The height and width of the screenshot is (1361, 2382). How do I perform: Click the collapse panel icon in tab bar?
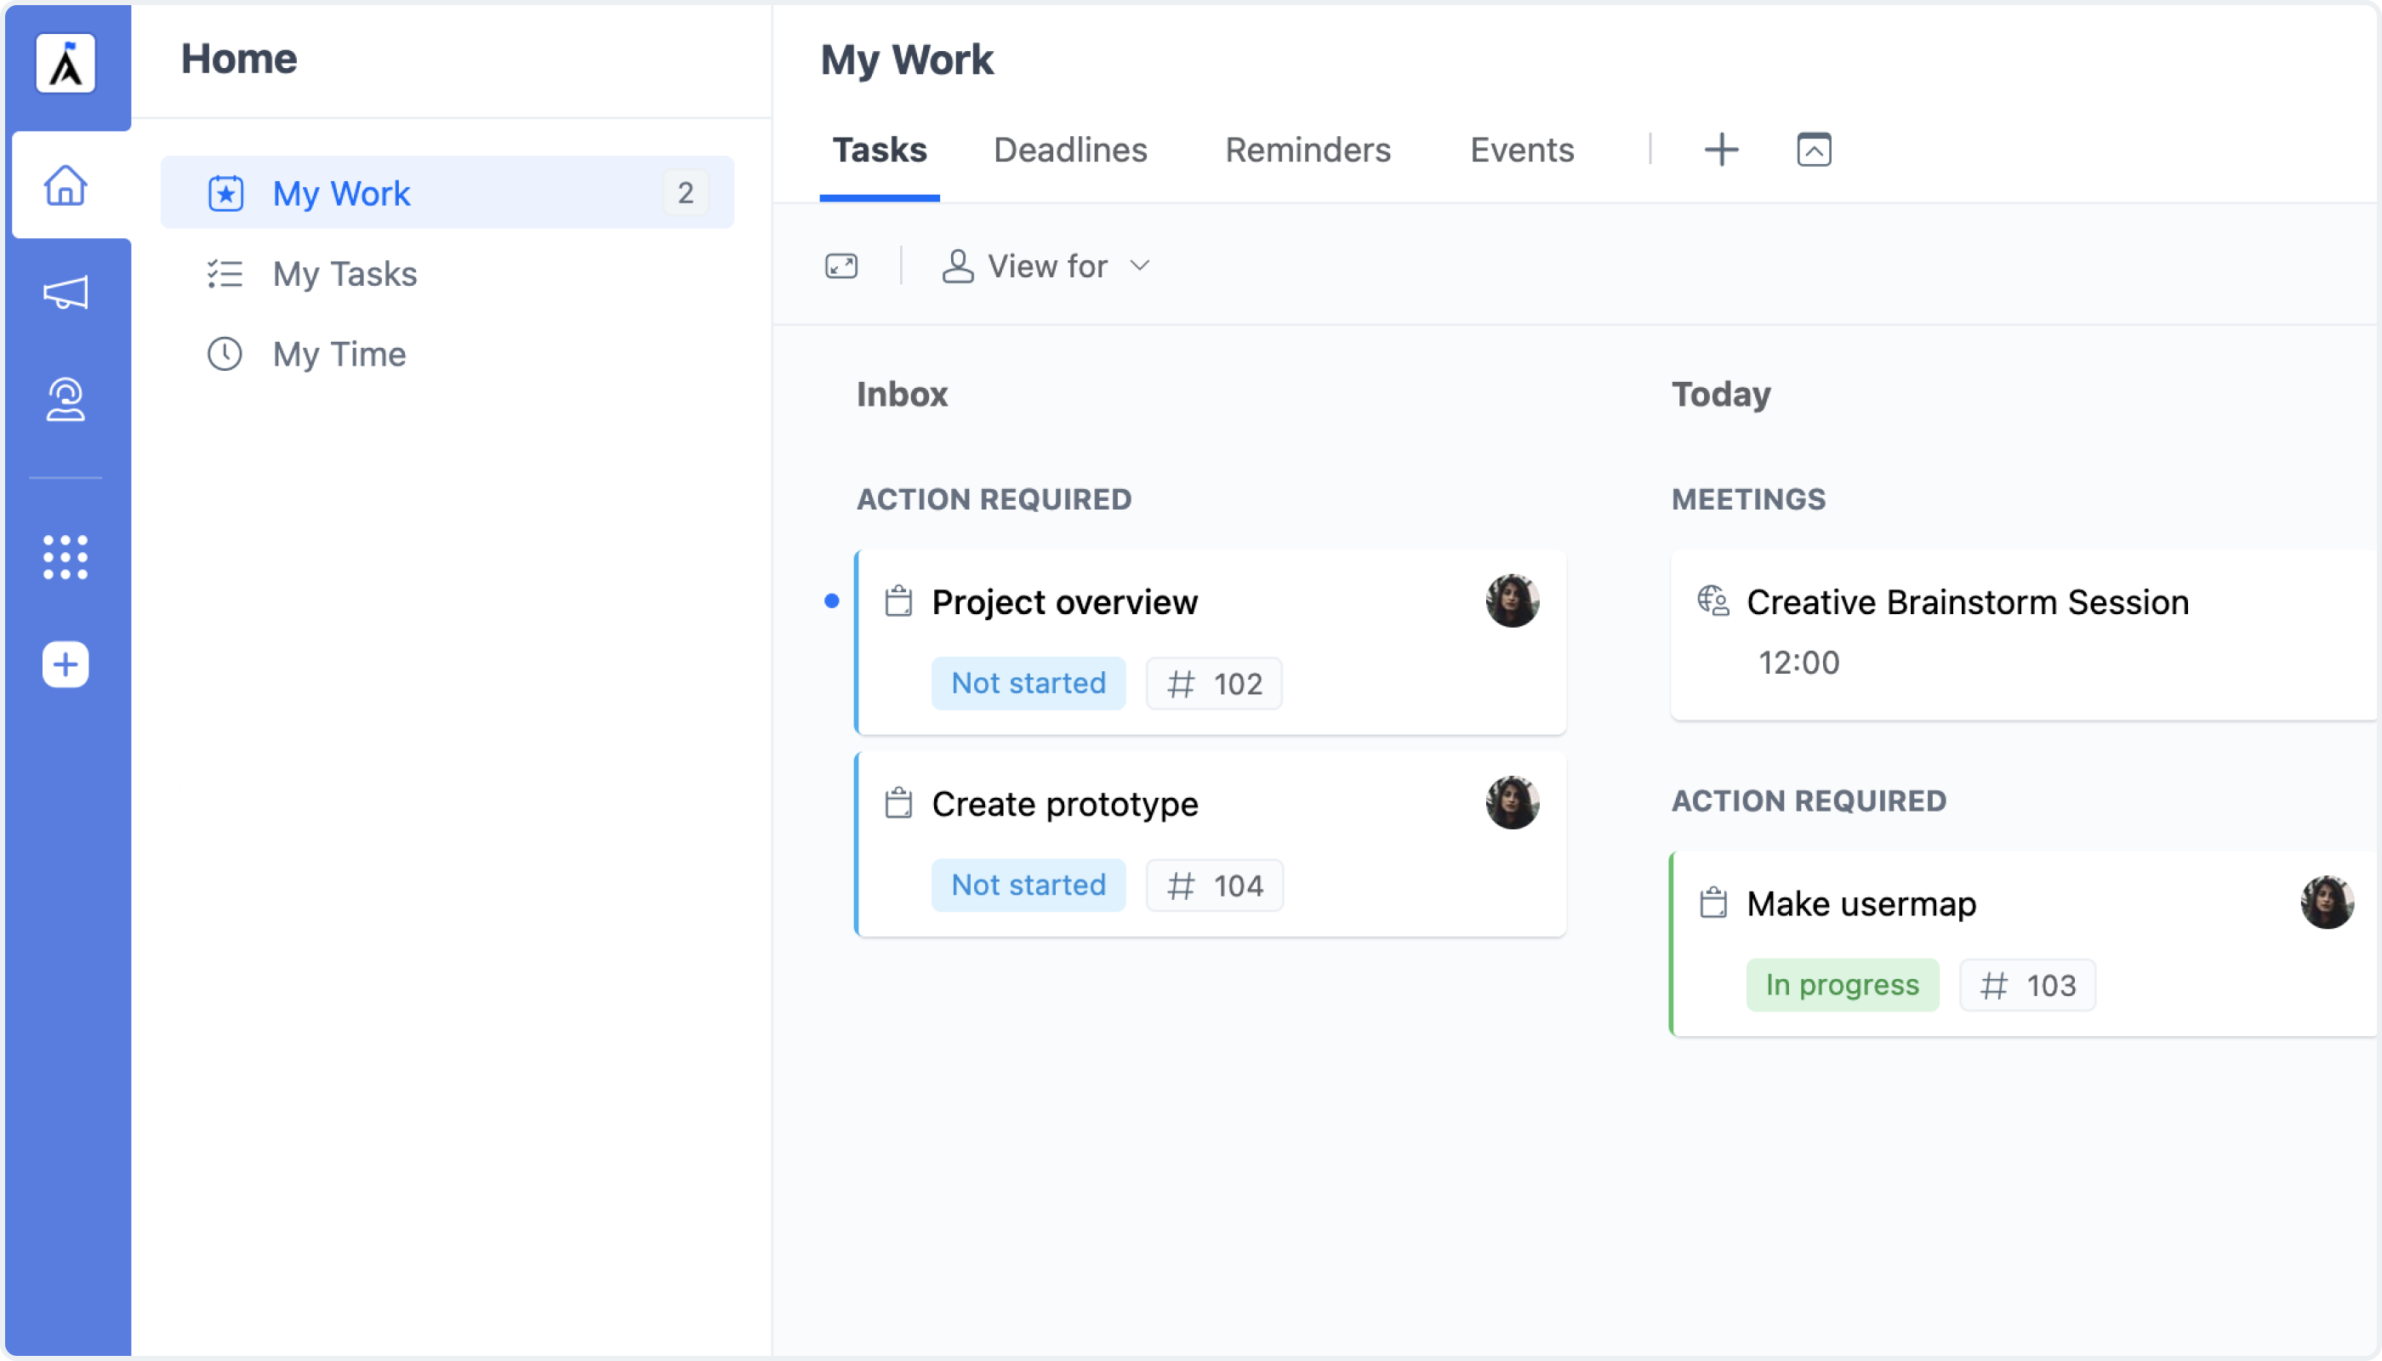pyautogui.click(x=1814, y=150)
